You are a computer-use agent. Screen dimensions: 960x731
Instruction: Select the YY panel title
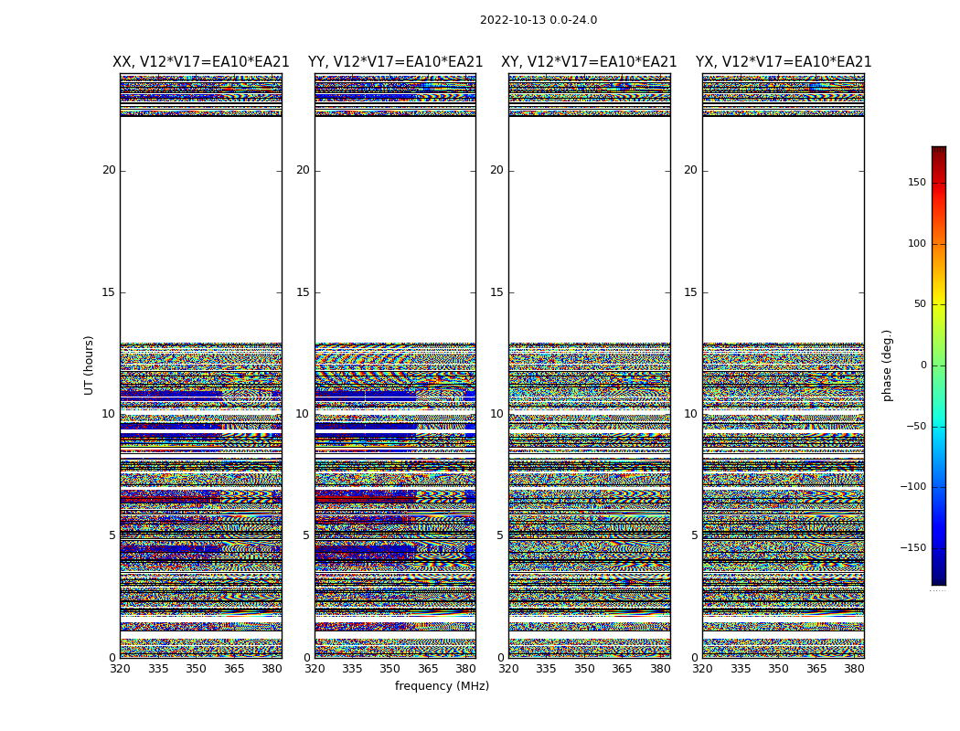click(396, 62)
